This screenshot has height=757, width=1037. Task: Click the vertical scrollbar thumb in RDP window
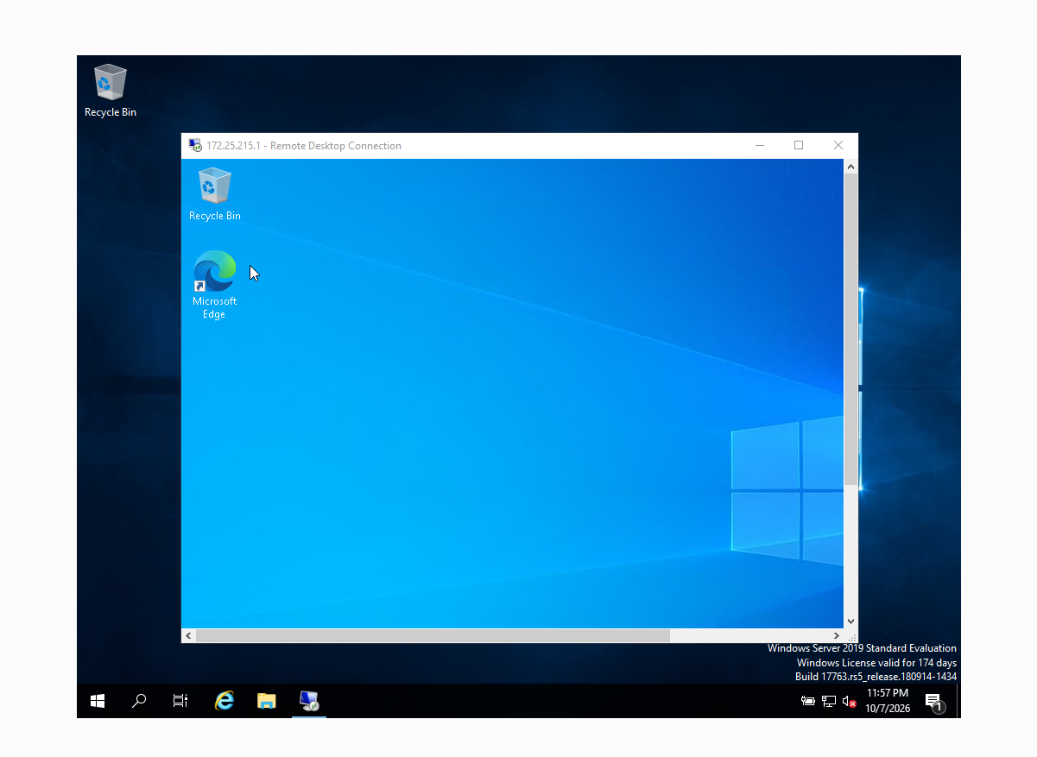pos(850,328)
